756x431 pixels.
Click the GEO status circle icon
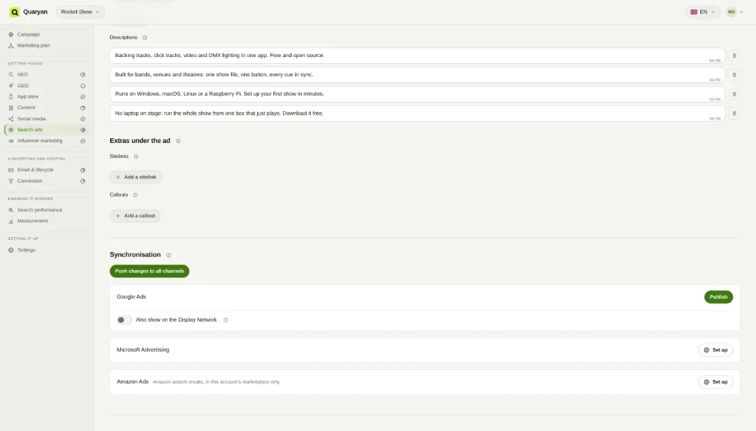[83, 86]
